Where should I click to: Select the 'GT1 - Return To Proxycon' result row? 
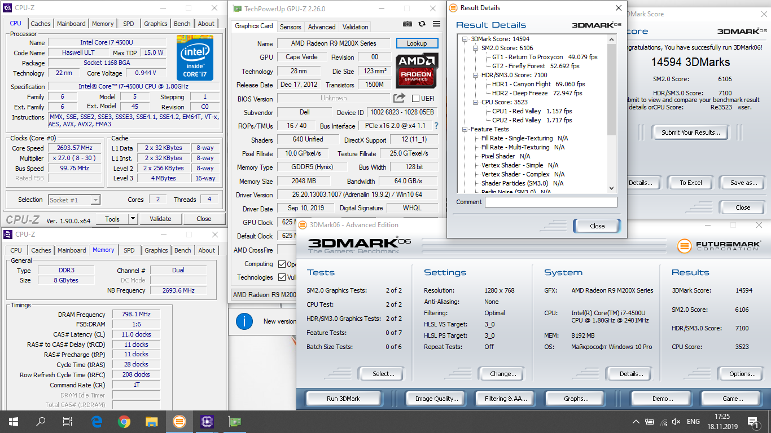coord(545,57)
